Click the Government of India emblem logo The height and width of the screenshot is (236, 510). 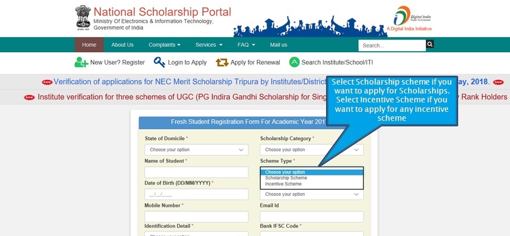point(83,18)
